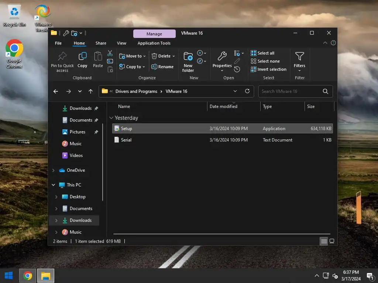
Task: Click the Rename button
Action: pyautogui.click(x=162, y=67)
